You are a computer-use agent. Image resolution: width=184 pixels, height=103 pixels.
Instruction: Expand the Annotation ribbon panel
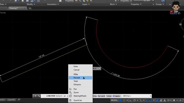53,4
